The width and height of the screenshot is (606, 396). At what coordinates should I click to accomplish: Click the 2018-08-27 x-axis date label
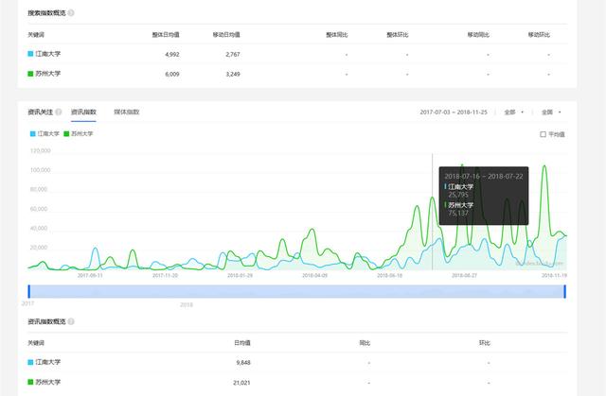[x=464, y=275]
